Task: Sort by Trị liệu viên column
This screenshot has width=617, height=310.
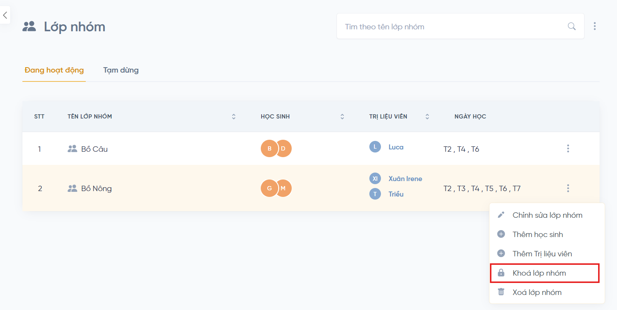Action: 427,117
